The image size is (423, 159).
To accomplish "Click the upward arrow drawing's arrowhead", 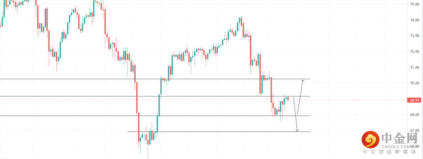I will click(302, 81).
